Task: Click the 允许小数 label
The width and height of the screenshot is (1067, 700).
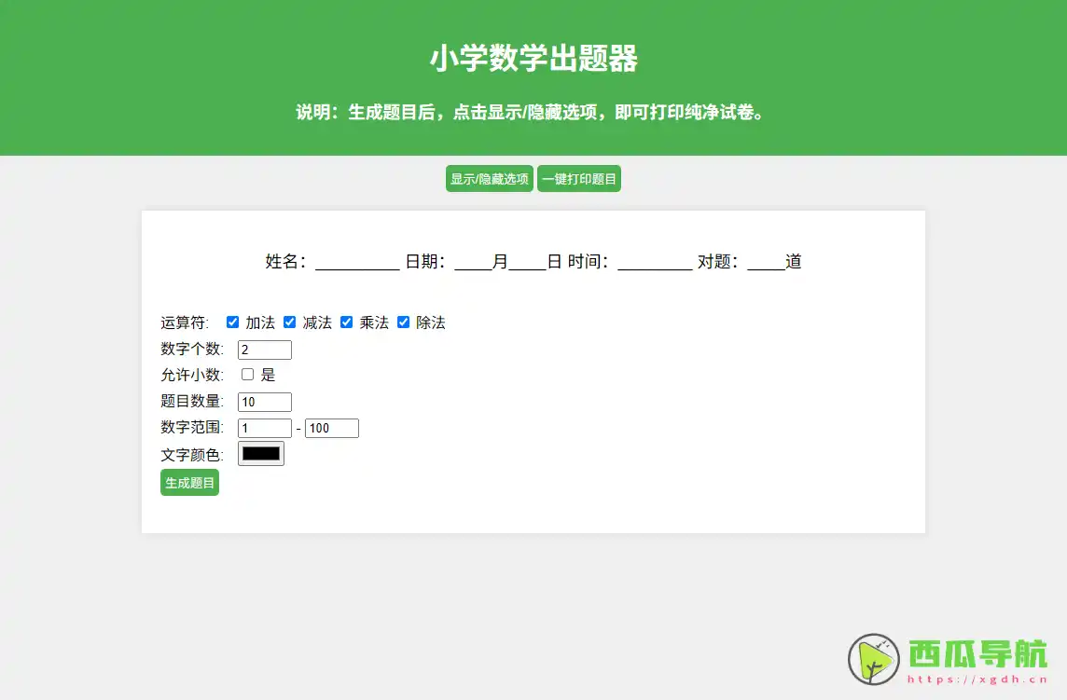Action: click(192, 375)
